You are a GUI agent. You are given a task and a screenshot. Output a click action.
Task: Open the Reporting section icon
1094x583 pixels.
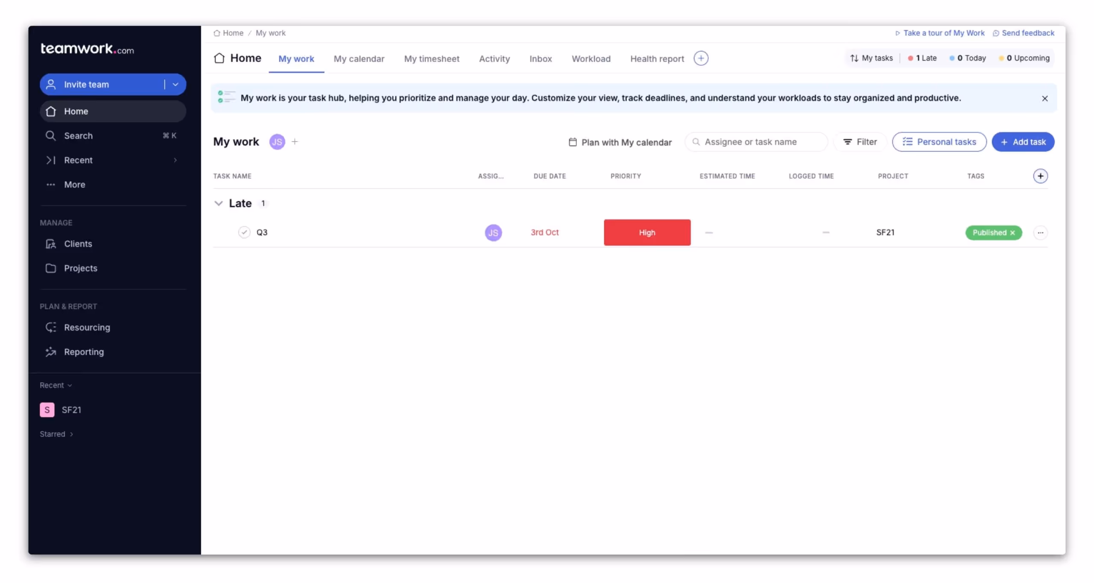pyautogui.click(x=51, y=352)
